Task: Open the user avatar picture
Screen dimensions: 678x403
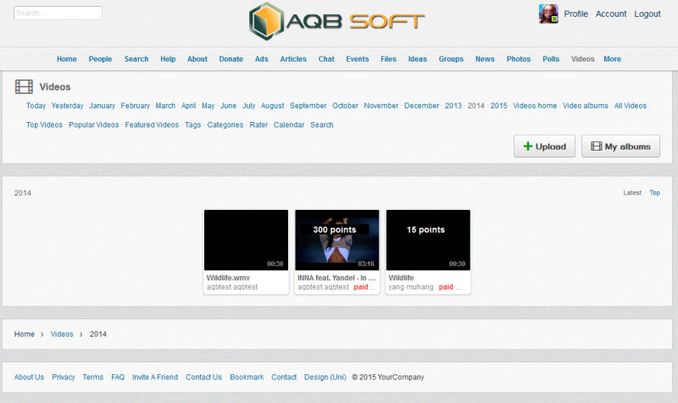Action: point(548,14)
